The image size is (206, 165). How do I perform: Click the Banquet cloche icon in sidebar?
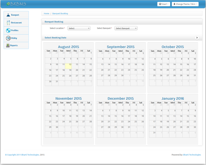(x=8, y=15)
